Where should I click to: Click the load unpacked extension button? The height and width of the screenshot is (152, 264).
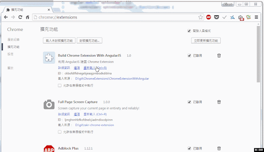tap(59, 40)
